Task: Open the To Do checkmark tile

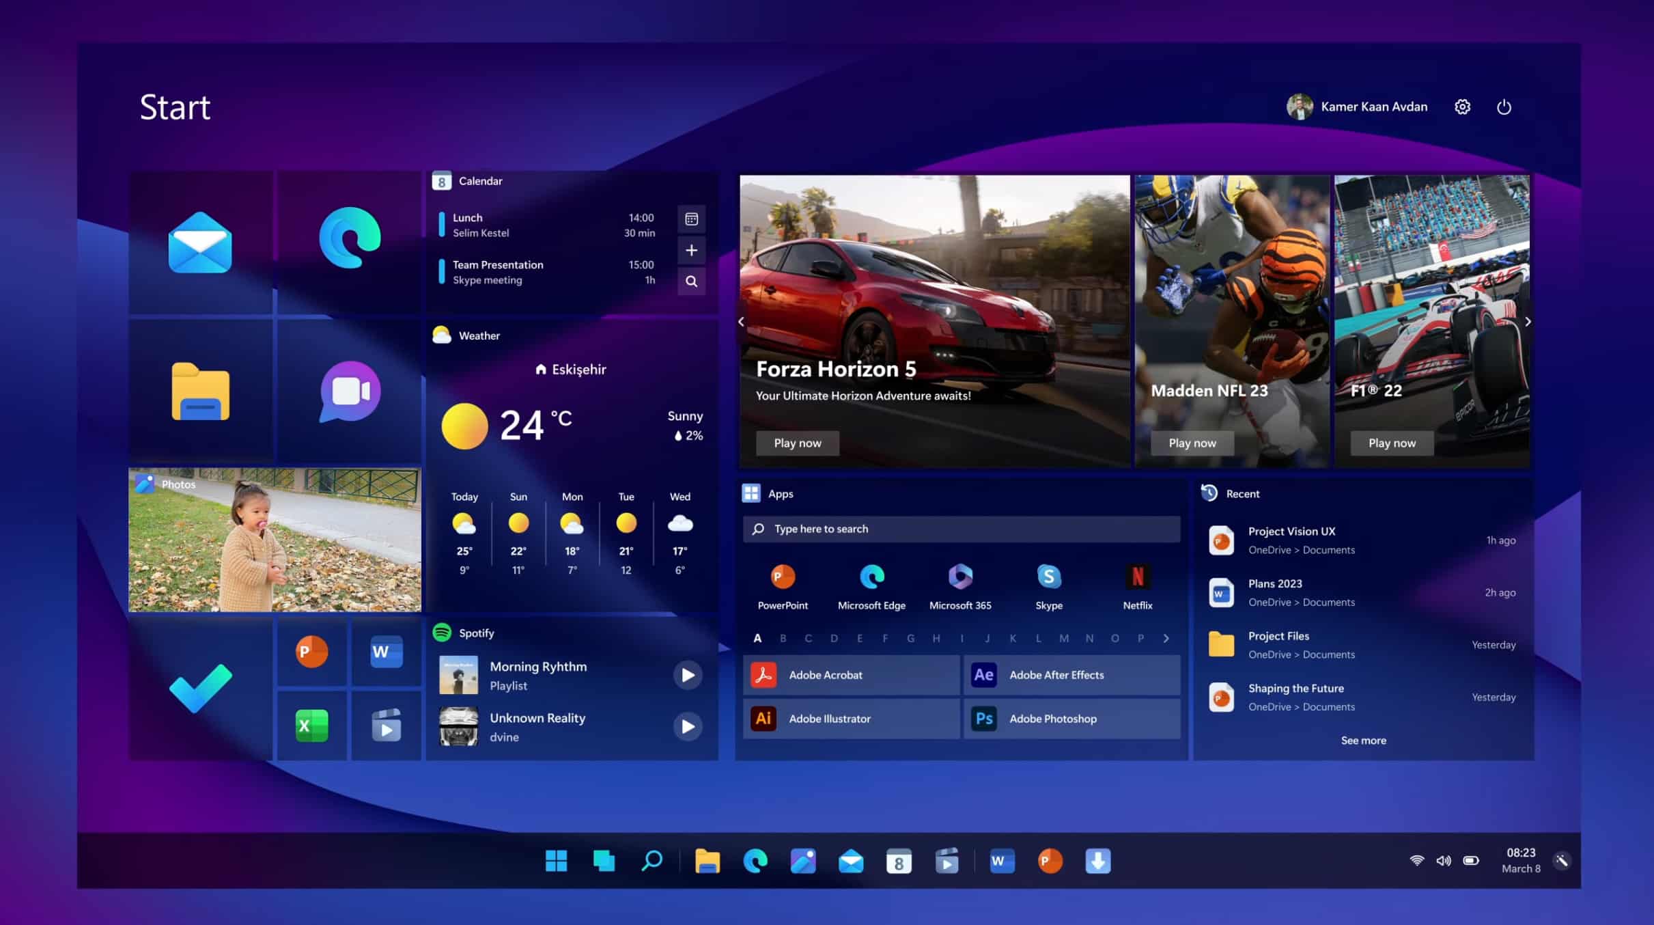Action: click(x=200, y=688)
